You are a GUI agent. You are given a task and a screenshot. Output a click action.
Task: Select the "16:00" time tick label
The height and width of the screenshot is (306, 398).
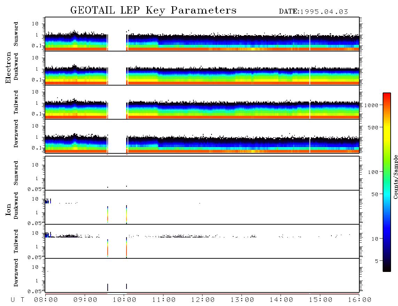point(360,300)
